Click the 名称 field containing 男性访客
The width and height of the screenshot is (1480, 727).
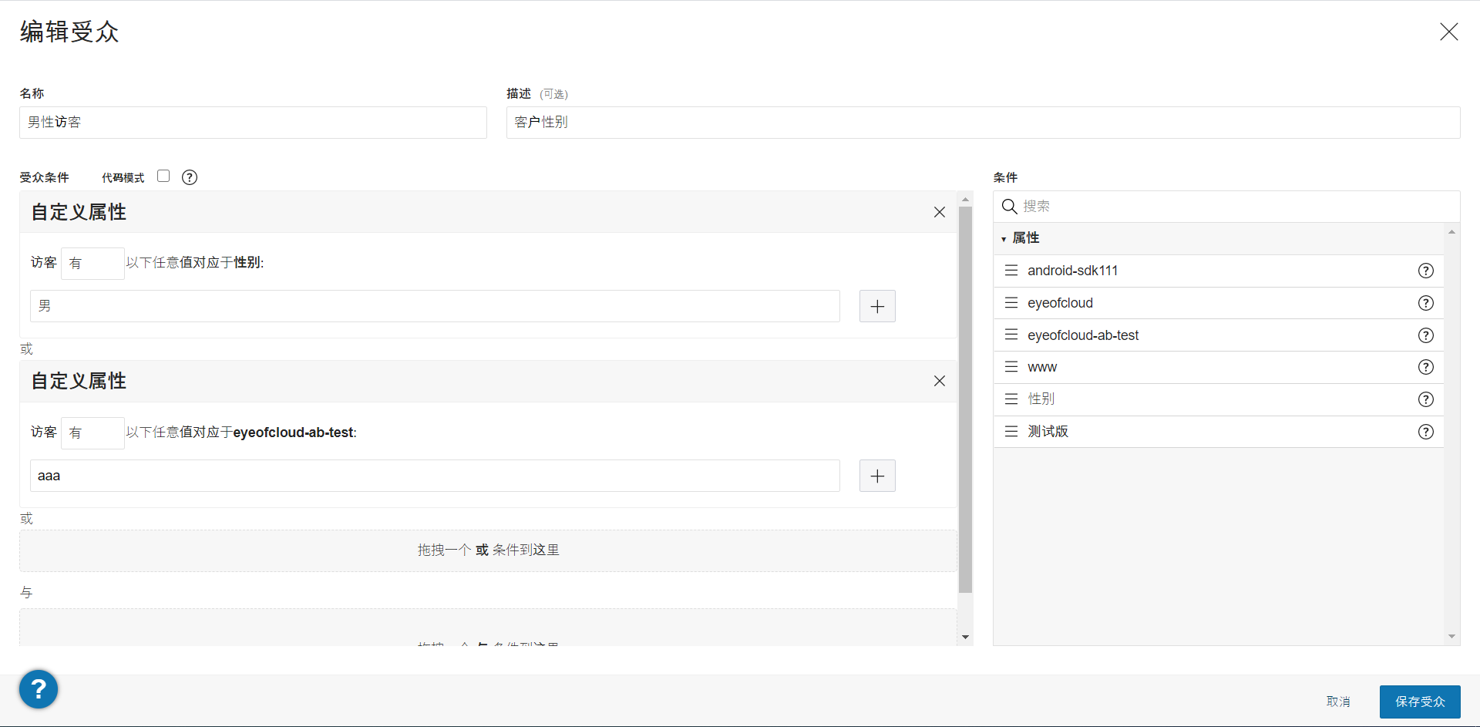253,123
